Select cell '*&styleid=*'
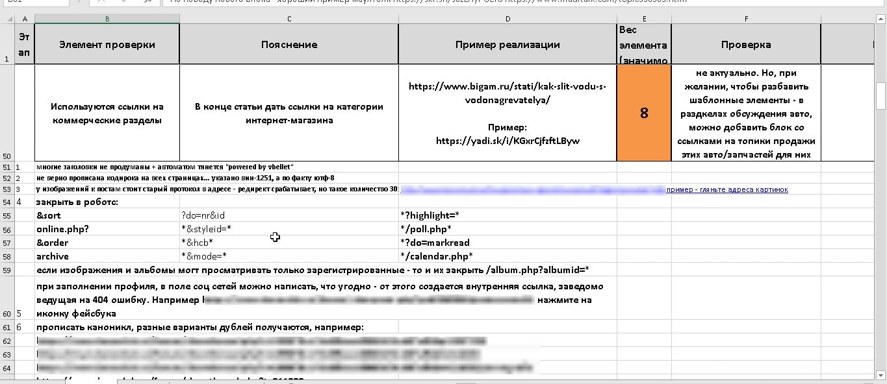Screen dimensions: 887x384 point(289,229)
